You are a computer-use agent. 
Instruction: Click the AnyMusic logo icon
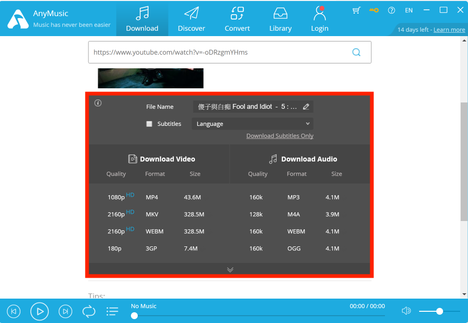click(x=18, y=20)
